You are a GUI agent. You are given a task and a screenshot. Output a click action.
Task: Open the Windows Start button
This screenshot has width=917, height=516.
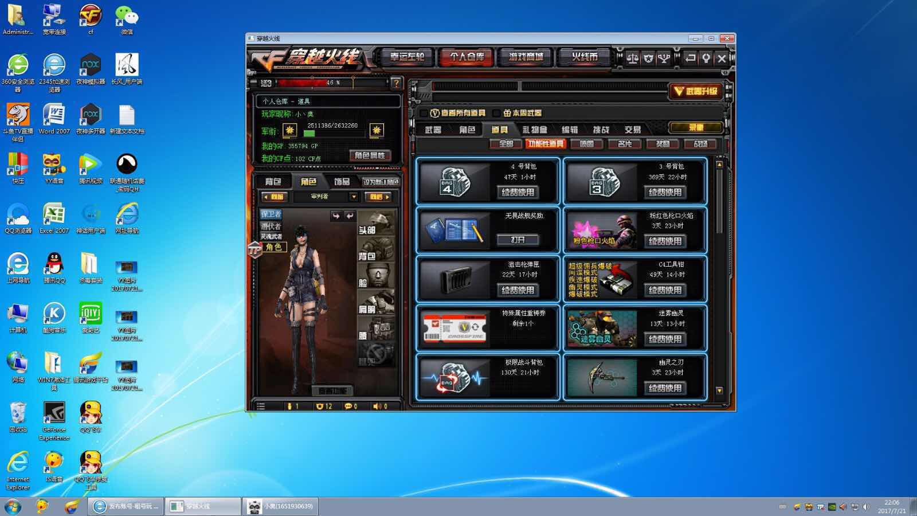13,507
